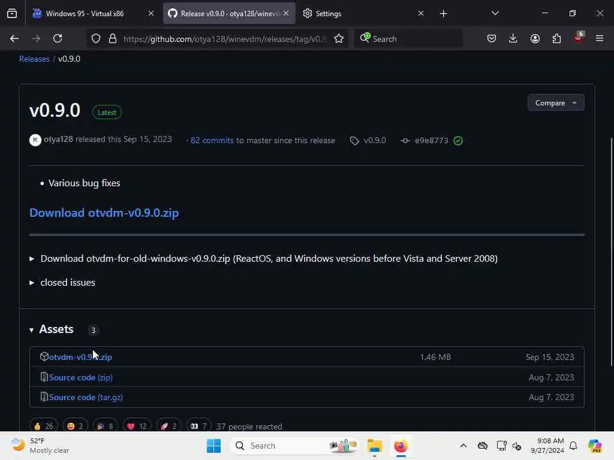614x460 pixels.
Task: View site security padlock info
Action: click(x=113, y=38)
